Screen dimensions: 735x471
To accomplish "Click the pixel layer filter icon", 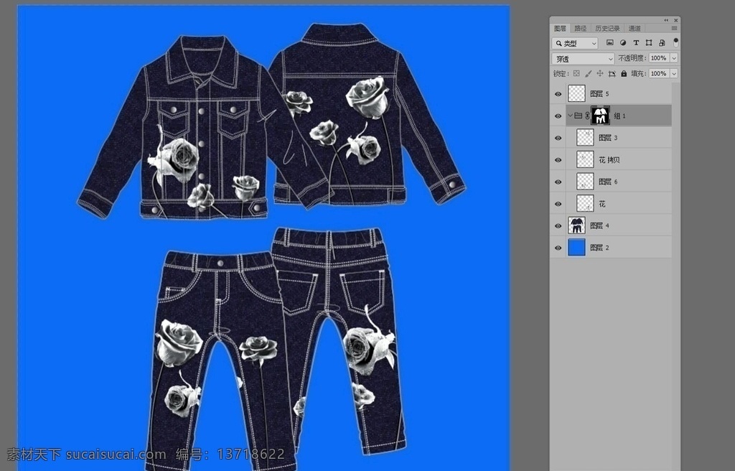I will (609, 42).
